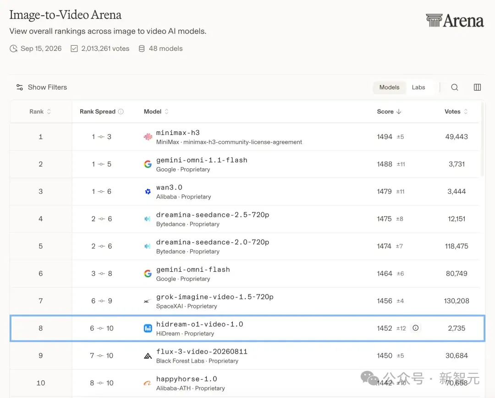Click Alibaba-ATH logo beside happyhorse-1.0
This screenshot has width=495, height=398.
tap(148, 383)
